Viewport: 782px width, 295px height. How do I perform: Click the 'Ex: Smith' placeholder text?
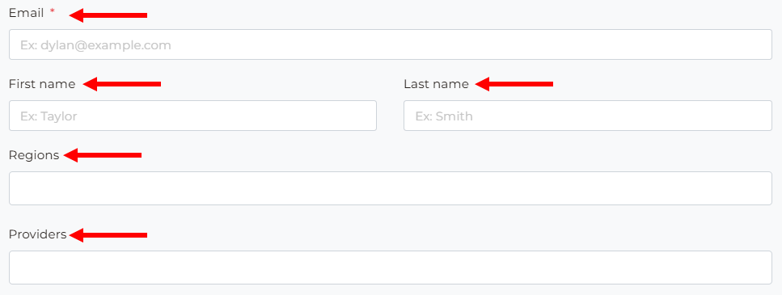(444, 116)
